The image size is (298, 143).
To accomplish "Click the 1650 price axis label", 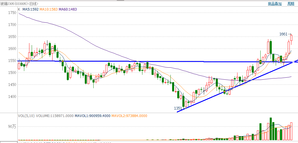I will [12, 37].
